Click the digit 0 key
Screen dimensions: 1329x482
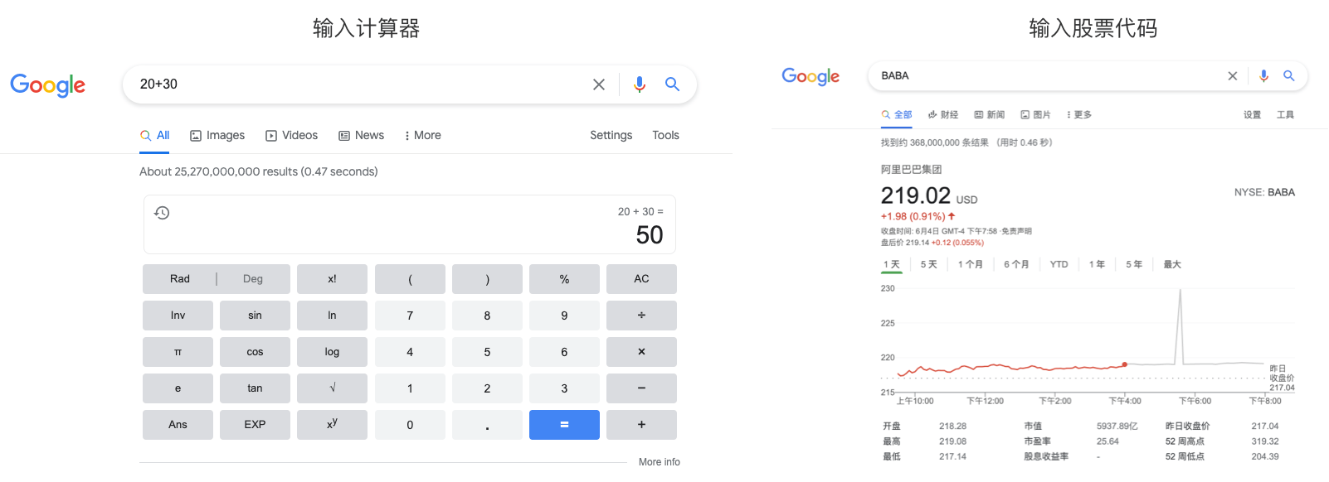coord(410,425)
